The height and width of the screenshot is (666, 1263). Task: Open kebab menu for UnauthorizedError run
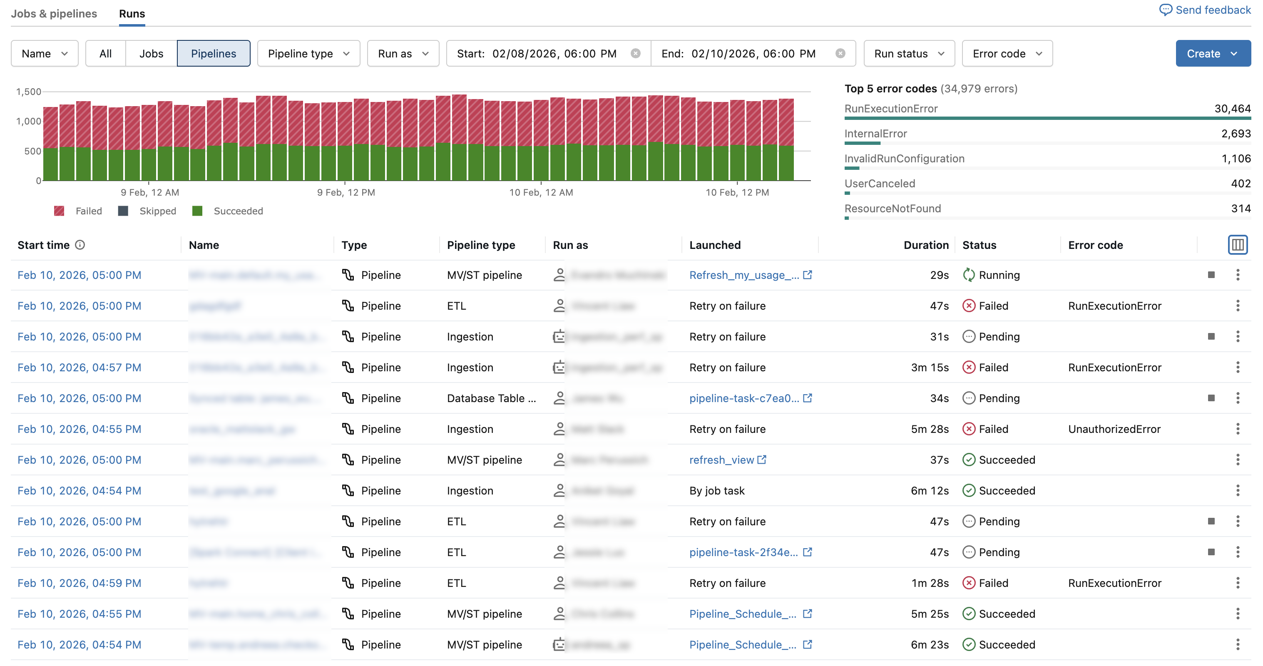(1238, 429)
